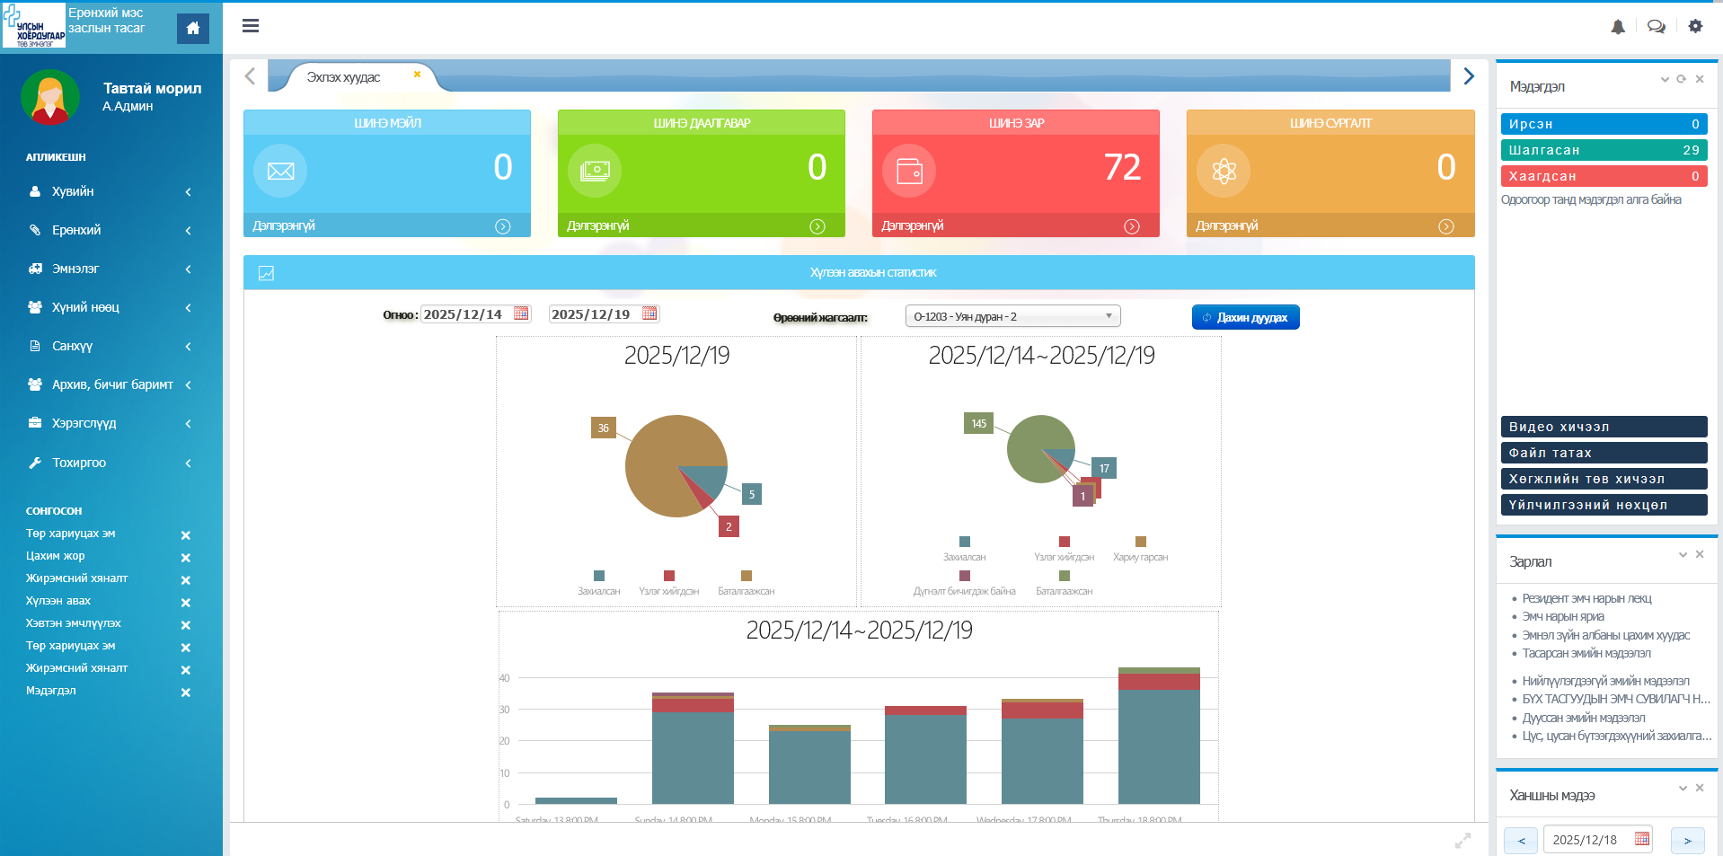Viewport: 1723px width, 856px height.
Task: Open the settings gear icon
Action: point(1695,27)
